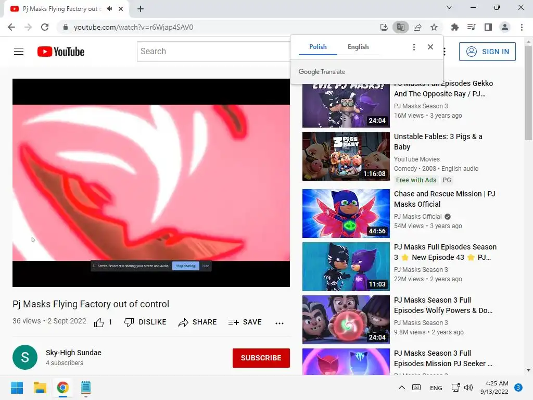Screen dimensions: 533x400
Task: Click the touch keyboard tray icon
Action: click(416, 387)
